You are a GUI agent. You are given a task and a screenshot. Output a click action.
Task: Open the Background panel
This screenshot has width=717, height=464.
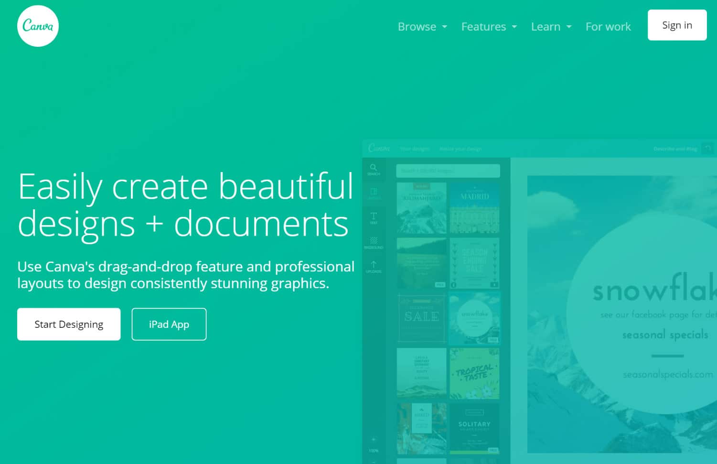click(374, 244)
